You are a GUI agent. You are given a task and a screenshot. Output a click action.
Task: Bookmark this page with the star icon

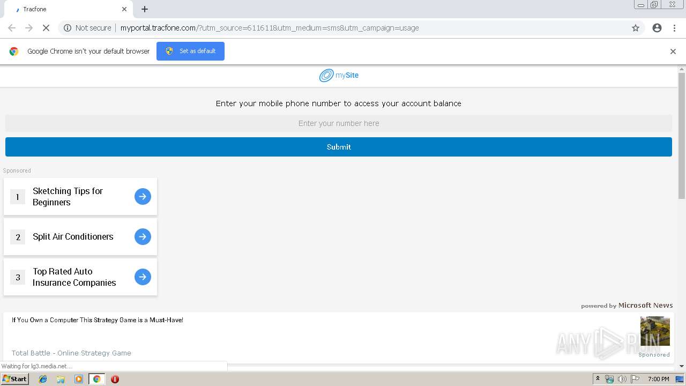click(636, 28)
